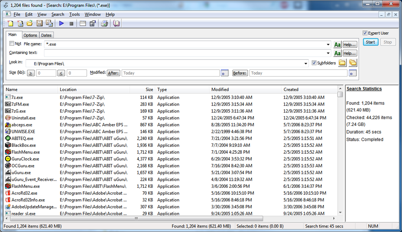The image size is (402, 232).
Task: Open saved search with folder icon
Action: 29,23
